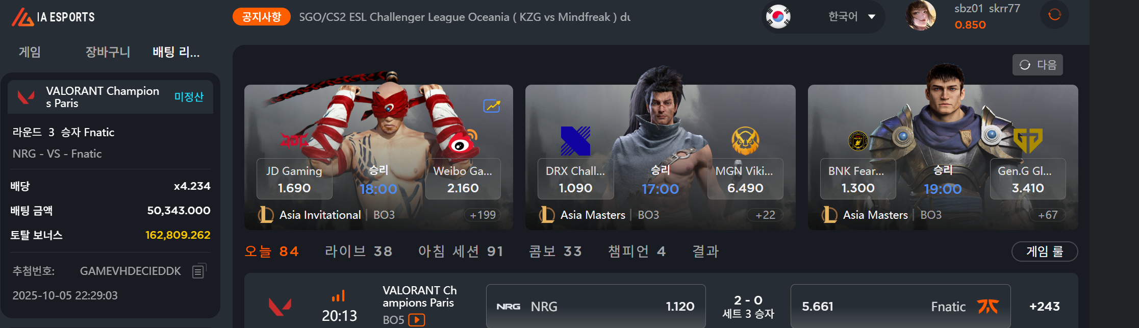Click the IA Esports logo
This screenshot has height=328, width=1139.
(53, 17)
